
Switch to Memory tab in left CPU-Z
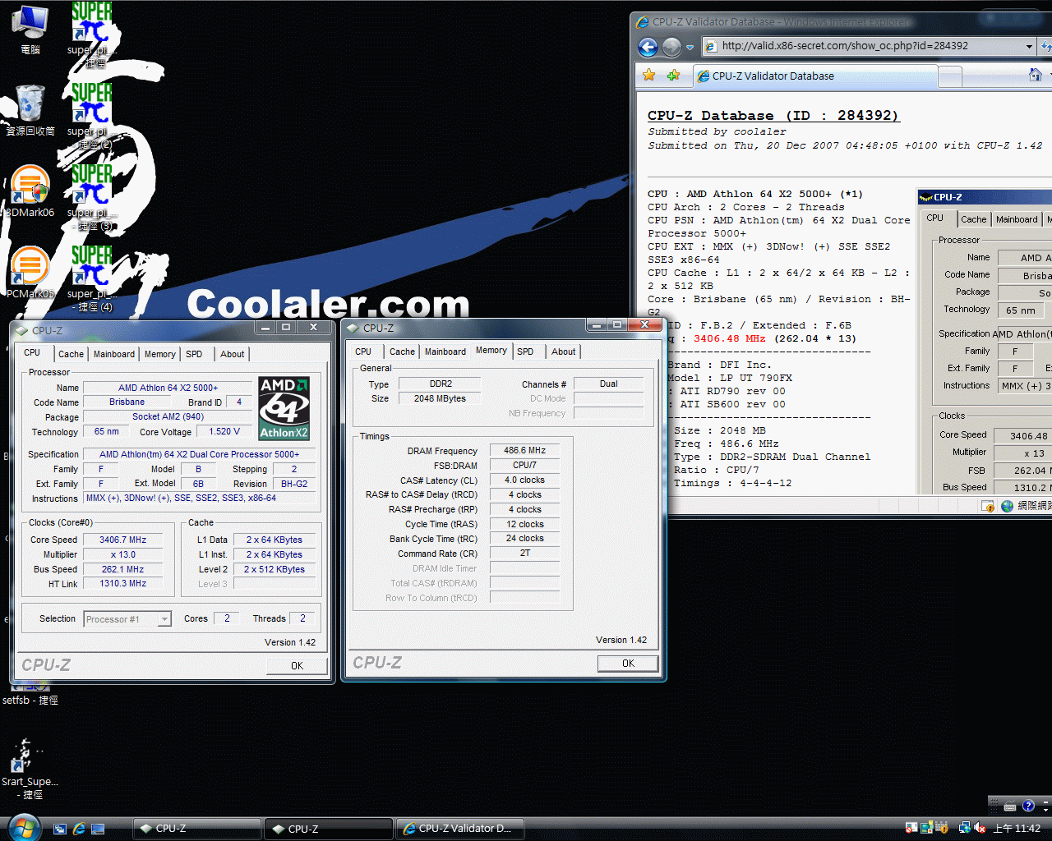(160, 354)
